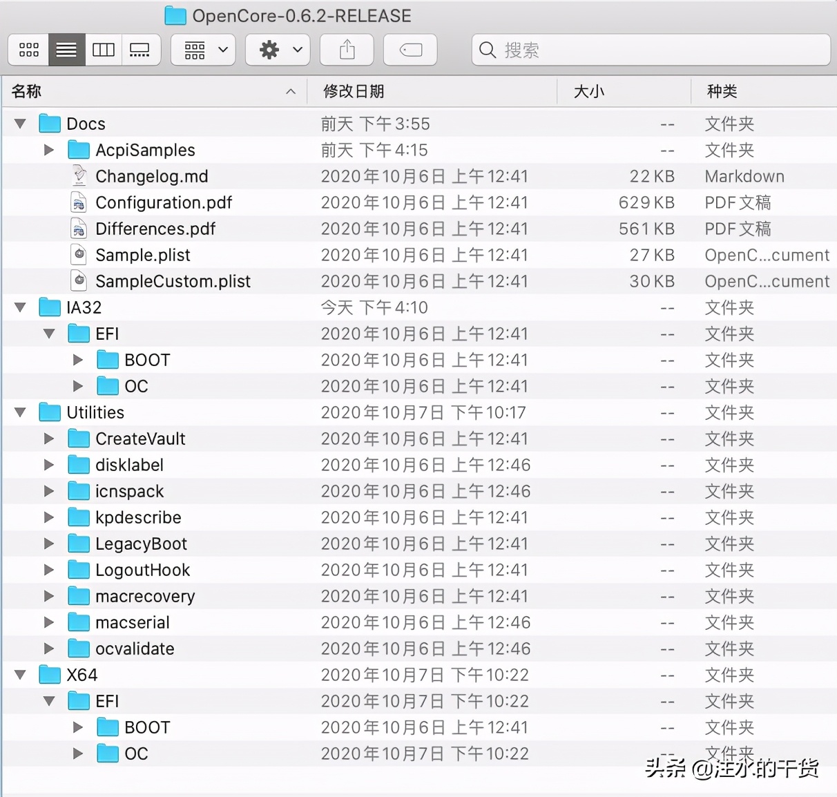
Task: Collapse the Utilities folder
Action: tap(19, 412)
